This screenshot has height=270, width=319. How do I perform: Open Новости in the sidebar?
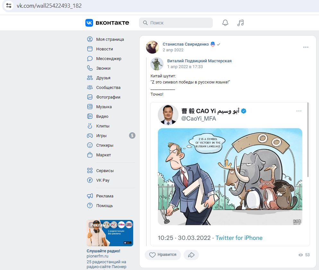(x=105, y=49)
